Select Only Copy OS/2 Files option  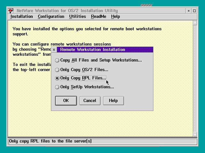coord(82,70)
